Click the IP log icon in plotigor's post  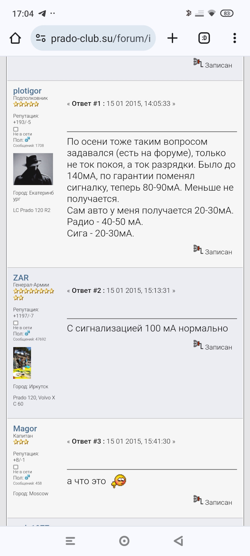click(x=198, y=249)
